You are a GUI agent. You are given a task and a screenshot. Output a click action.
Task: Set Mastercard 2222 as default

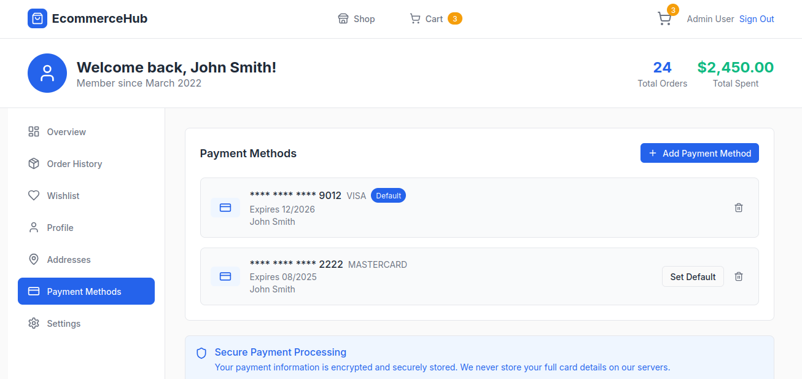(693, 276)
